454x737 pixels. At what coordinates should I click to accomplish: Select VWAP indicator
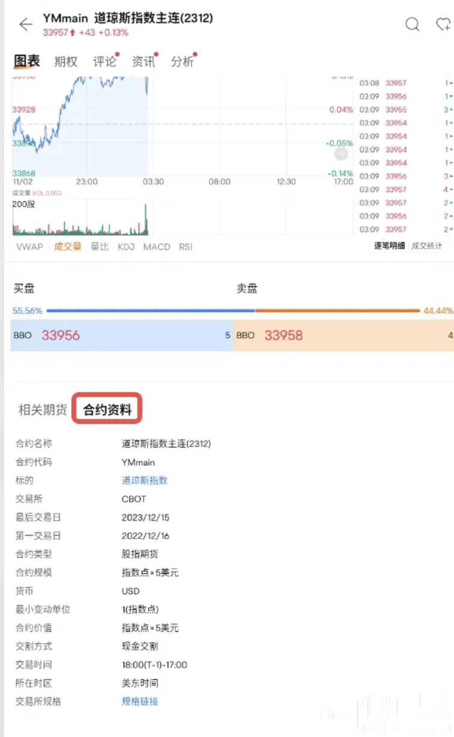tap(29, 246)
